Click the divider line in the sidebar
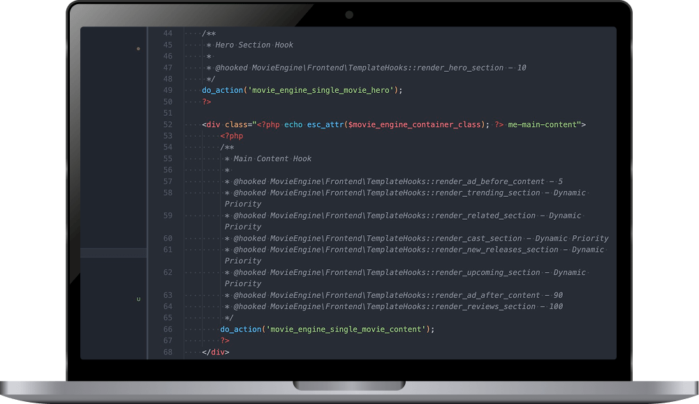 [113, 253]
